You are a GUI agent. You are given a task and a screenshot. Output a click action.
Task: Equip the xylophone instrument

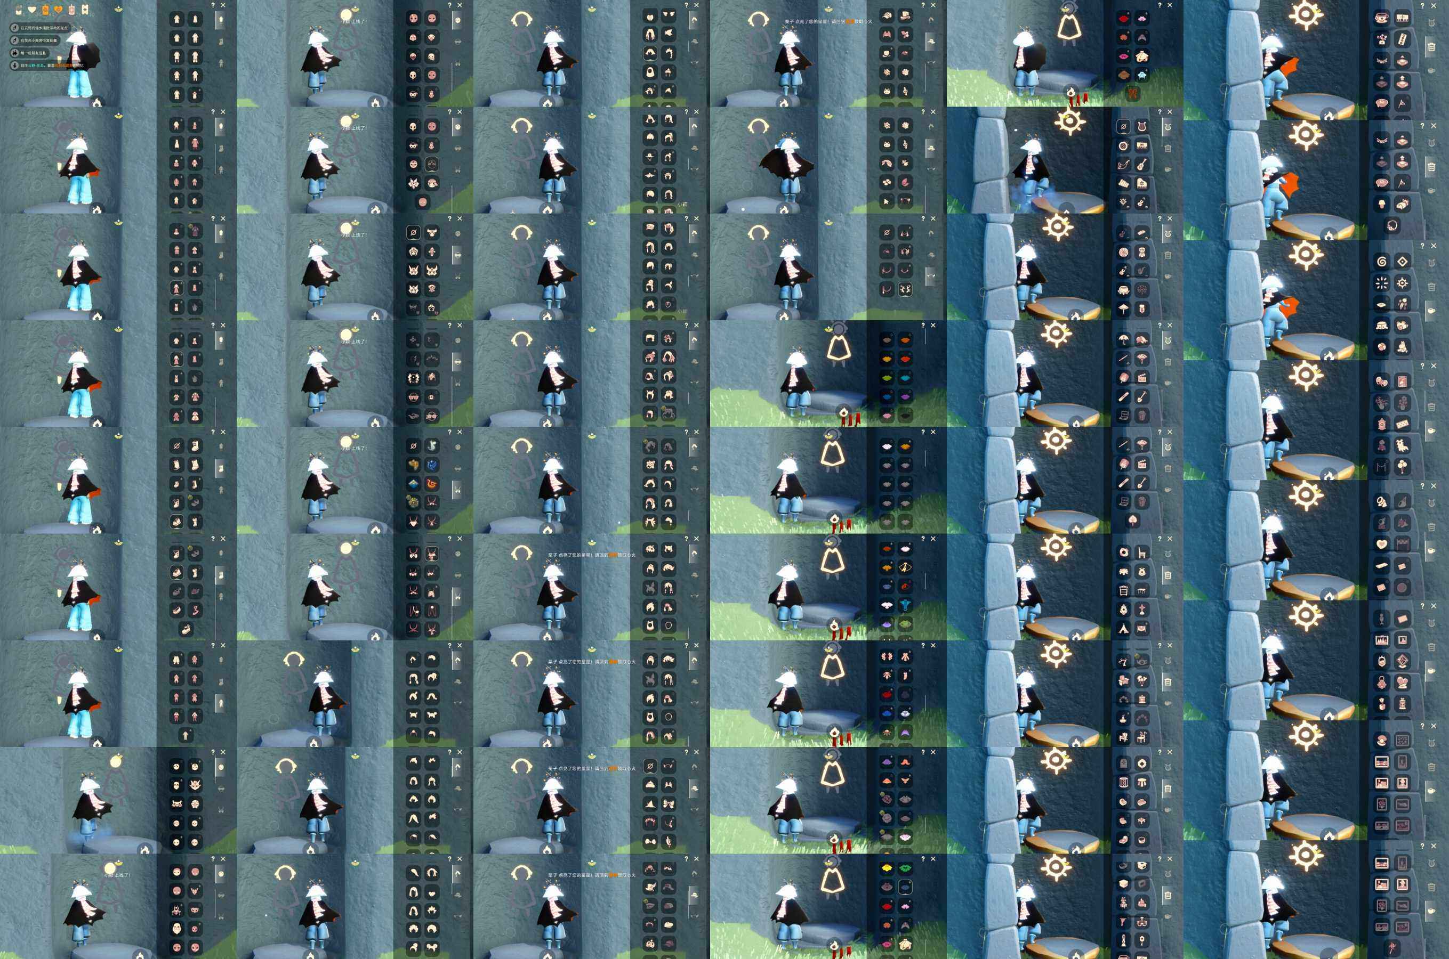1123,183
